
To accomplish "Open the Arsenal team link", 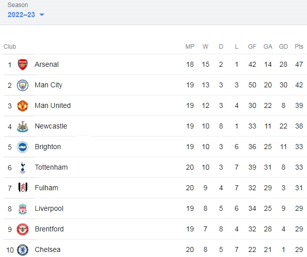I will 47,64.
